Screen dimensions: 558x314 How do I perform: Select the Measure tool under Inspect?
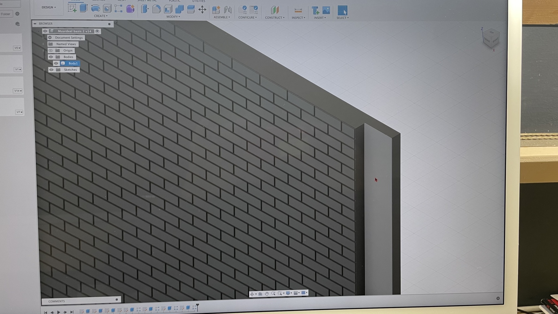click(298, 11)
